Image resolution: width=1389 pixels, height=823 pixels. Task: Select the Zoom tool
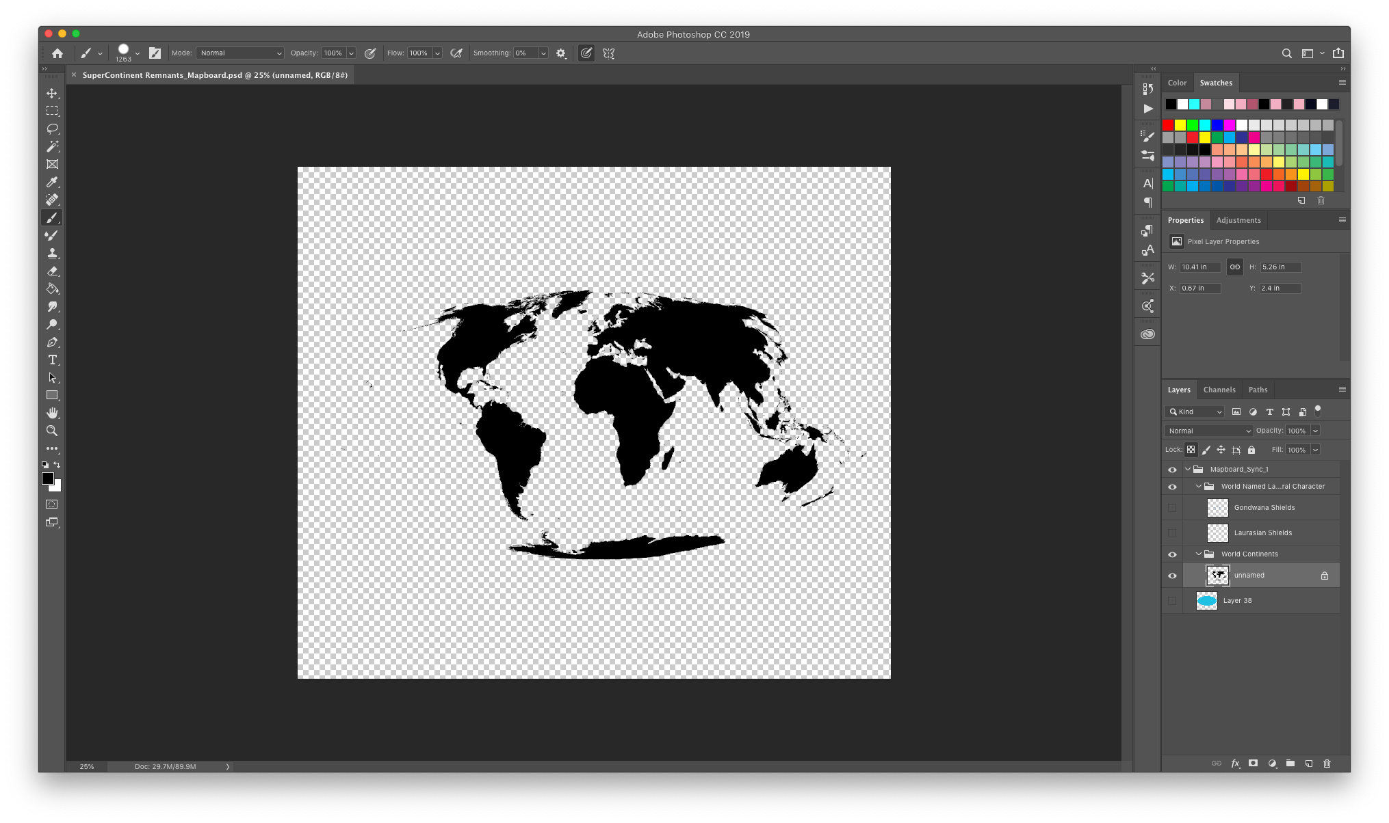click(x=52, y=431)
